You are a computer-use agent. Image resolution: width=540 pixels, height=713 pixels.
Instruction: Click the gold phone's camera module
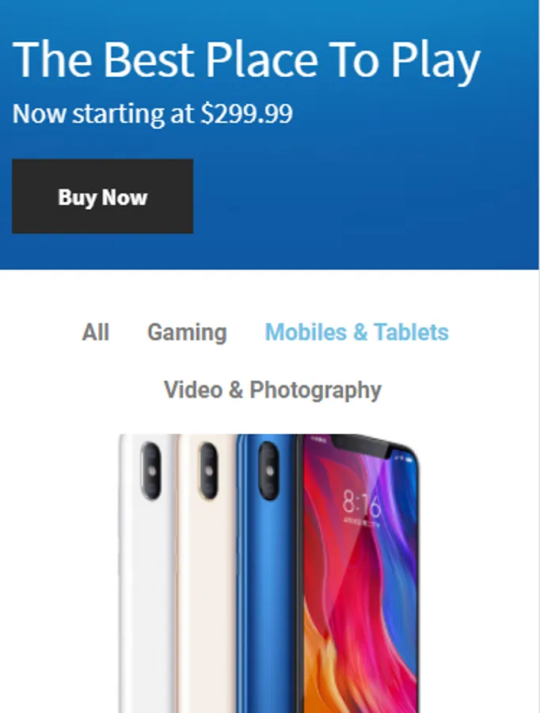208,471
